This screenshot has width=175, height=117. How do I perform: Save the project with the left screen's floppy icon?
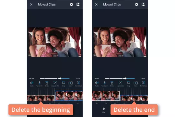tap(78, 5)
